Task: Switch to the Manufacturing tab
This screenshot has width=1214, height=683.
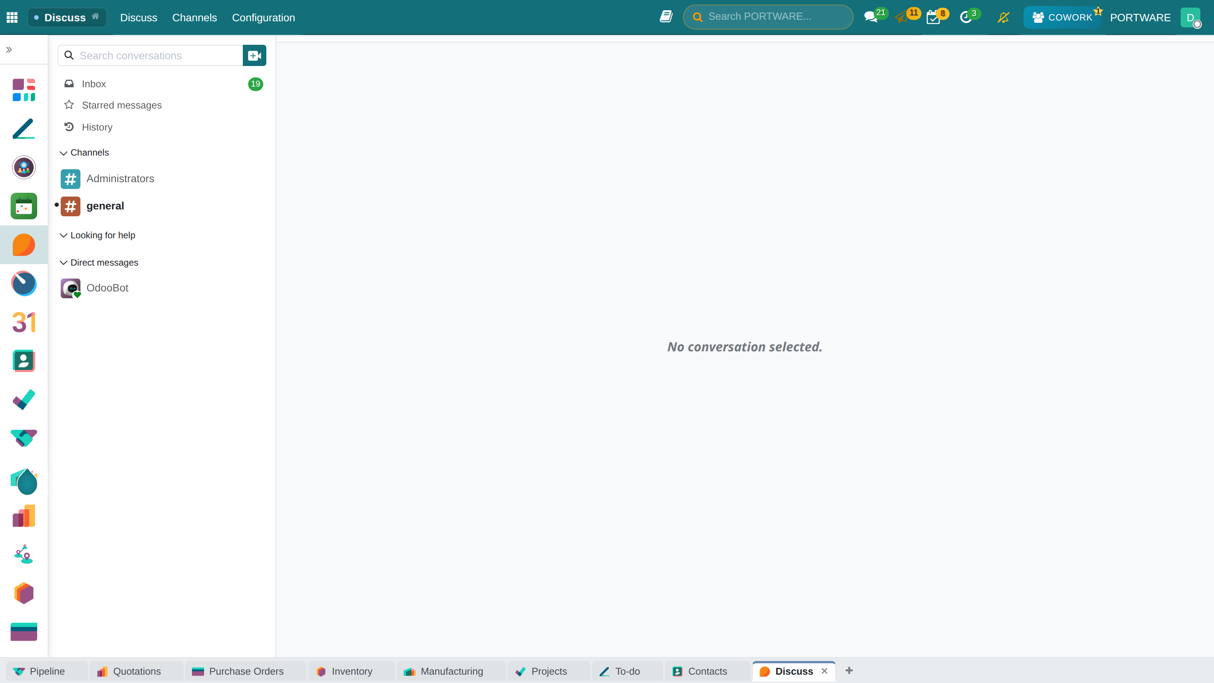Action: (x=451, y=671)
